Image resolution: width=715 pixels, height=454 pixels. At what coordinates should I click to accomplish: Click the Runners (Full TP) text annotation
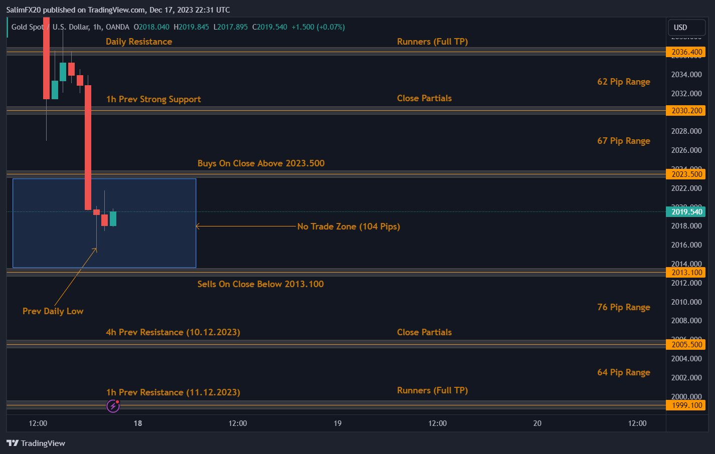coord(432,42)
